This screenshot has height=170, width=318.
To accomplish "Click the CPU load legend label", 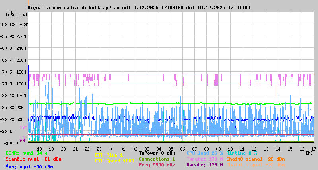I will click(205, 153).
